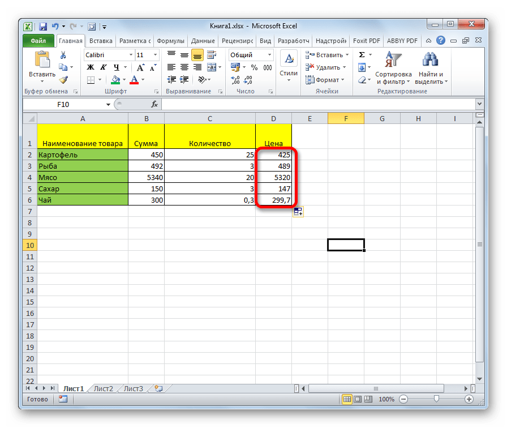The width and height of the screenshot is (507, 428).
Task: Open the Общий number format dropdown
Action: point(269,55)
